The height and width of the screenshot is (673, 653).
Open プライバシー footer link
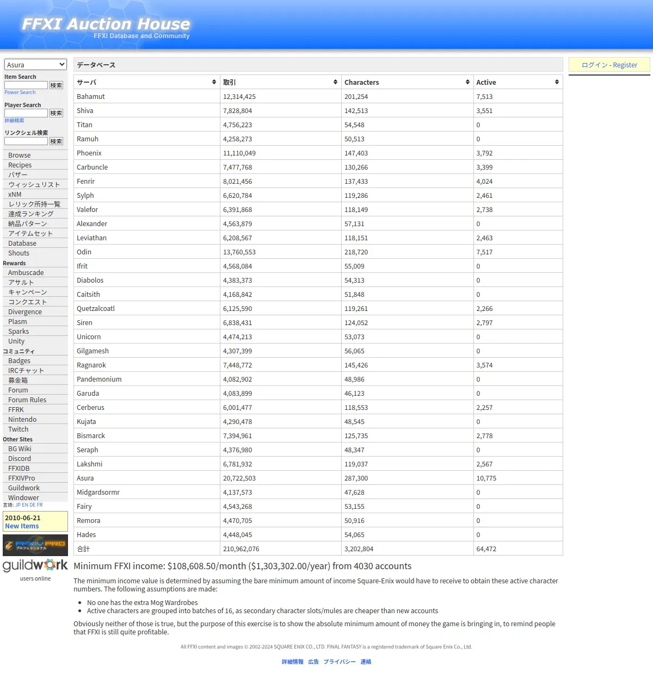click(x=340, y=662)
